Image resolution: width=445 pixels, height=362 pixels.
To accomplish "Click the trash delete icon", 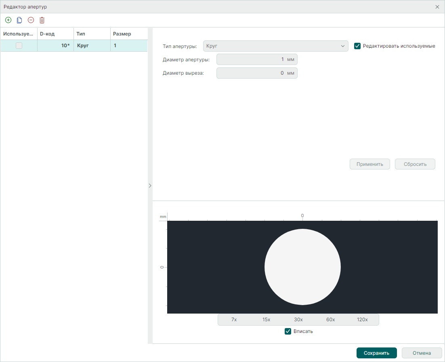I will pos(42,20).
